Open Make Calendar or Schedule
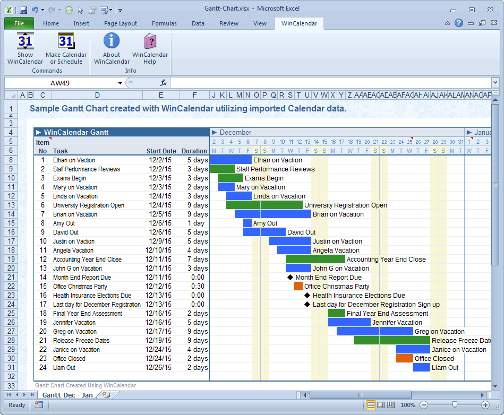 [x=65, y=48]
